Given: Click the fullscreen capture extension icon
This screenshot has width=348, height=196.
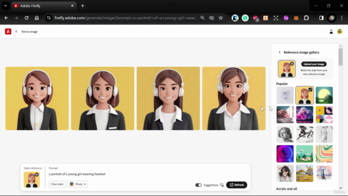Looking at the screenshot, I should [x=276, y=18].
